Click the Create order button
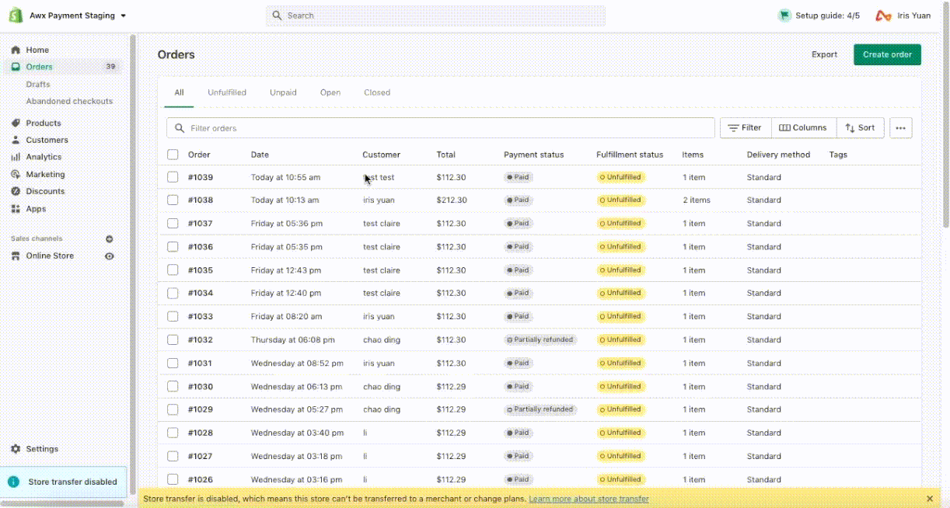950x508 pixels. 887,54
